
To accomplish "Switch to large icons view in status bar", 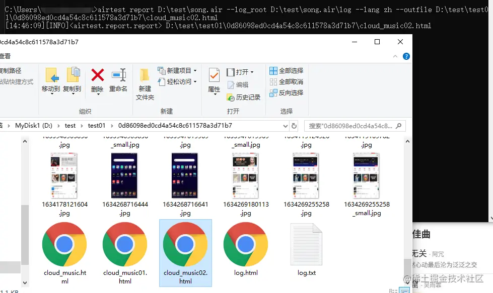I will 404,290.
